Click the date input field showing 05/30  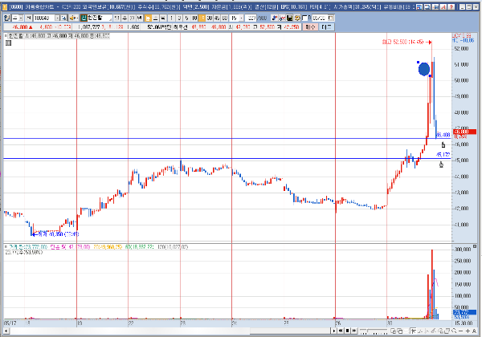click(x=320, y=18)
